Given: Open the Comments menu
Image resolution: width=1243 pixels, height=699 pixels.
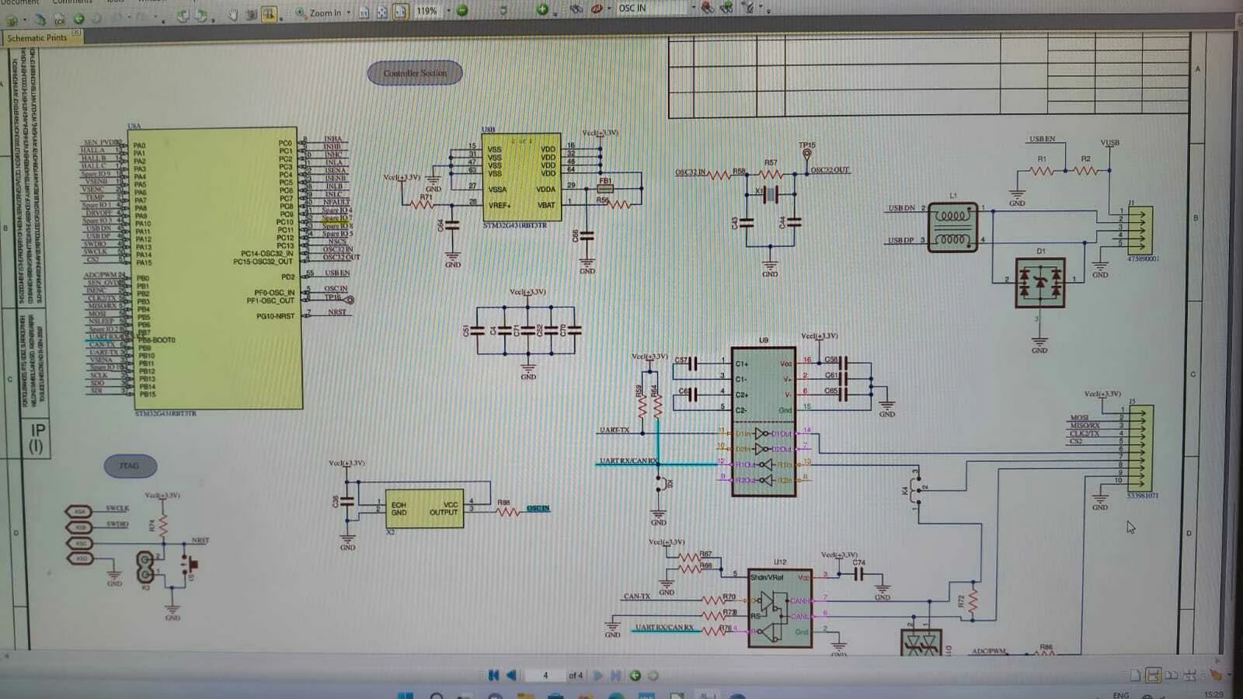Looking at the screenshot, I should click(72, 2).
